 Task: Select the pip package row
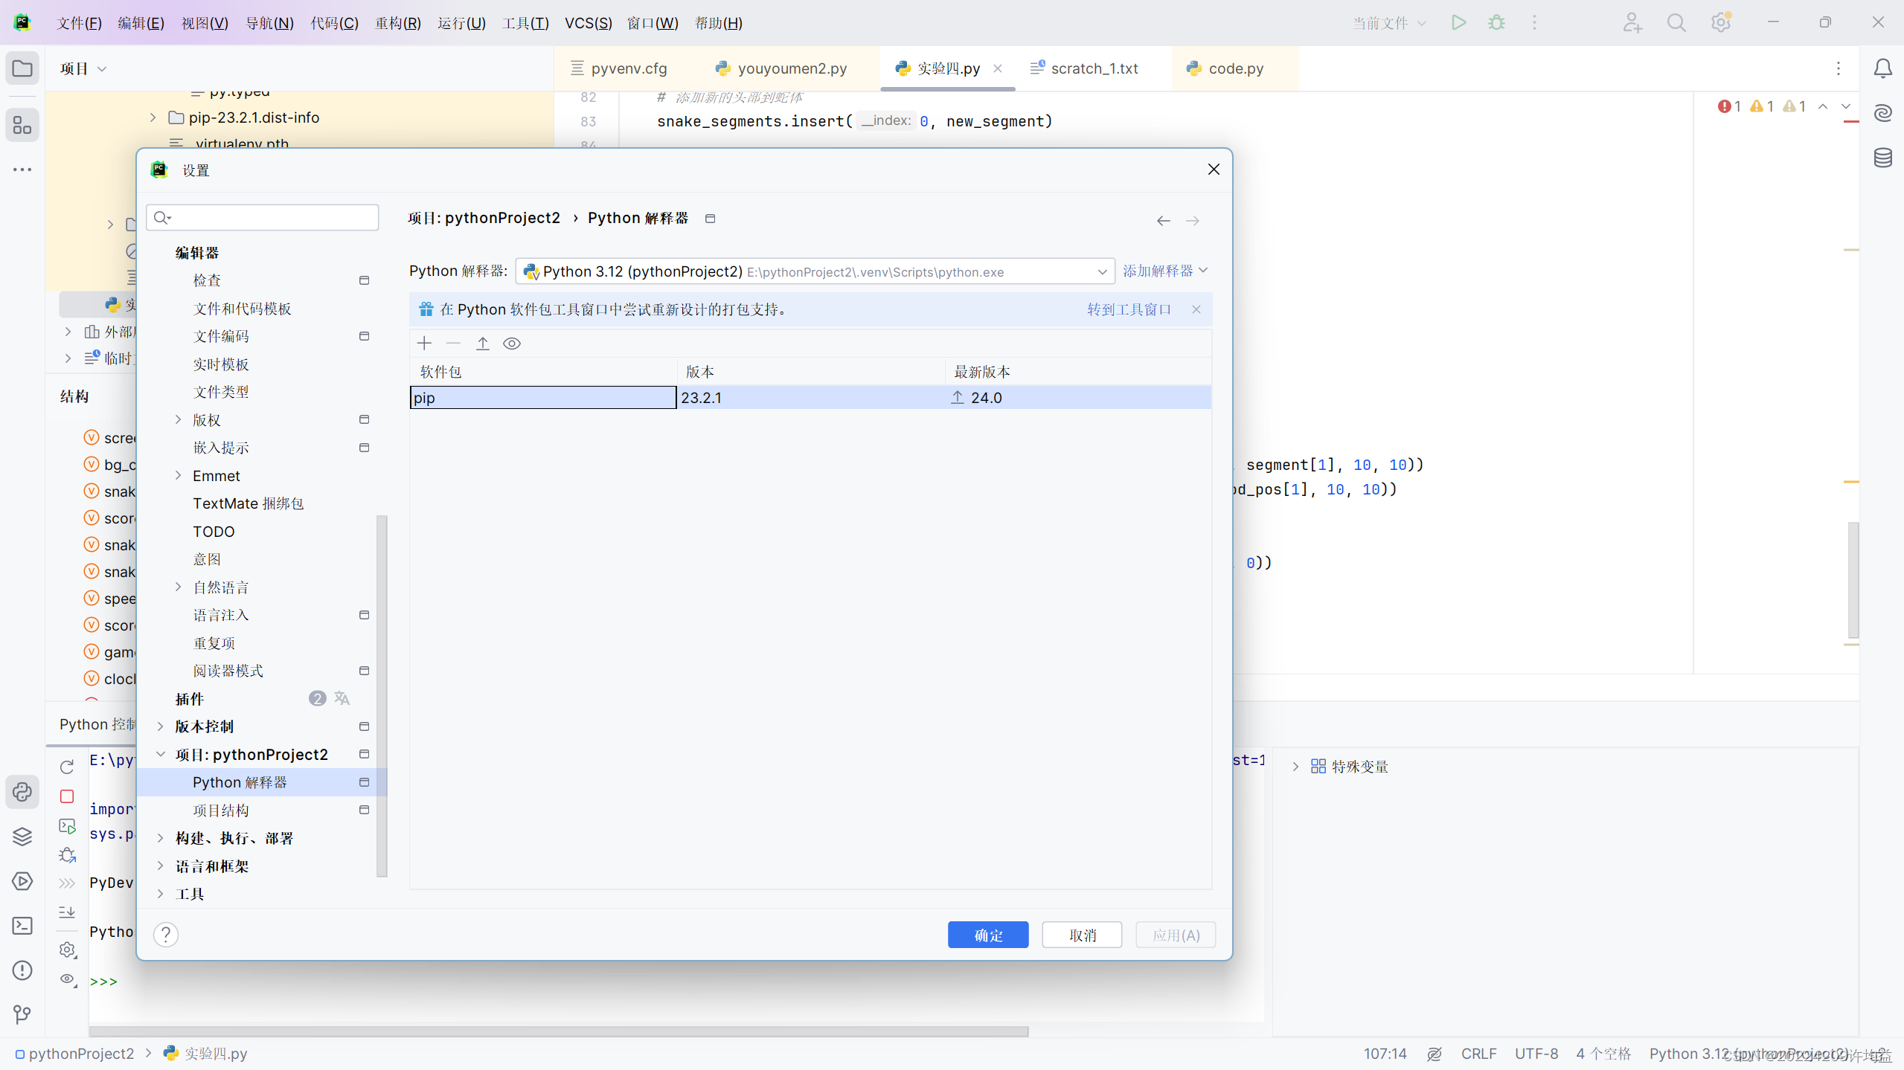810,397
